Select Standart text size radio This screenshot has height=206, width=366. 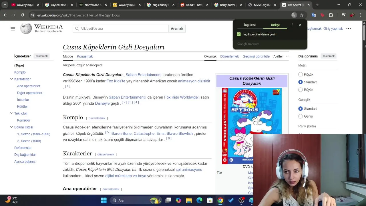pos(301,82)
